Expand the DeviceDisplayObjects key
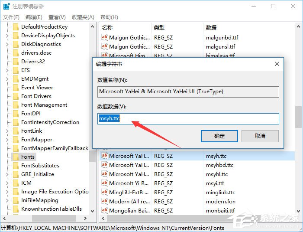This screenshot has height=232, width=303. 7,36
